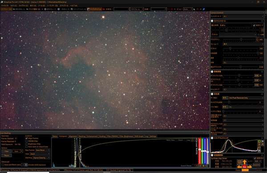
Task: Click the mount move left arrow
Action: [x=239, y=167]
